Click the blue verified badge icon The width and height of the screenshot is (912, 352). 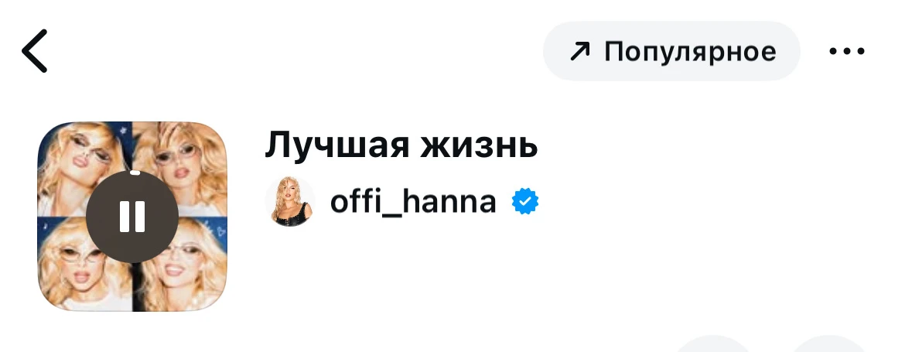tap(526, 202)
